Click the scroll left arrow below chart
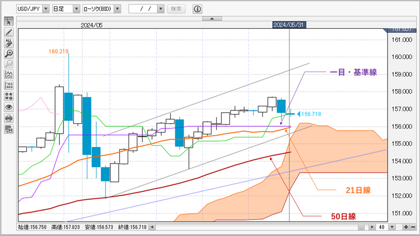420x236 pixels. tap(152, 227)
